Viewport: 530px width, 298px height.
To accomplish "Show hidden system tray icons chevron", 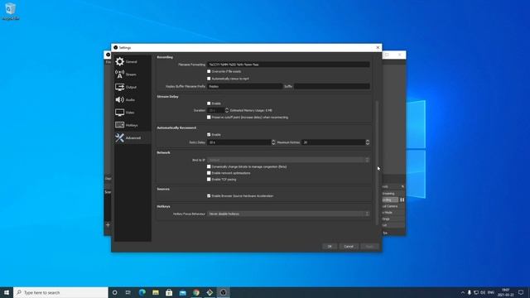I will 463,292.
